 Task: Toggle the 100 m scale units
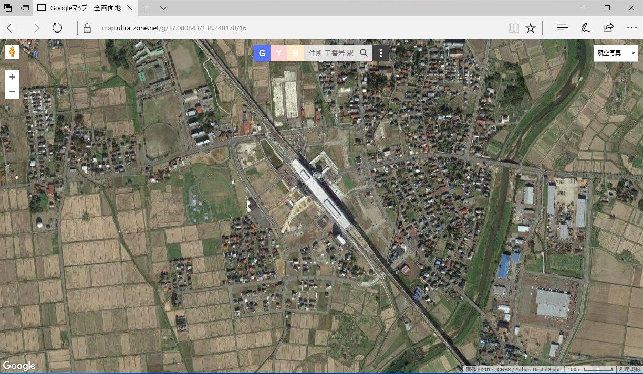[x=590, y=369]
